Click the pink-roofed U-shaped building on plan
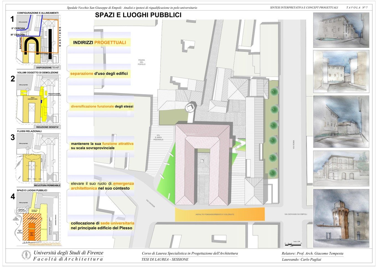Viewport: 378px width, 267px height. (x=203, y=165)
